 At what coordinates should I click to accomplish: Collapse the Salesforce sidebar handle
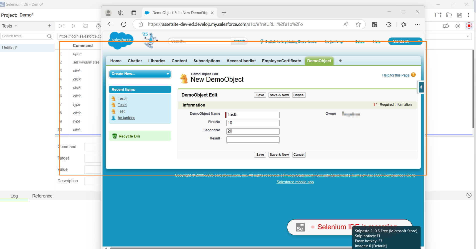point(421,87)
